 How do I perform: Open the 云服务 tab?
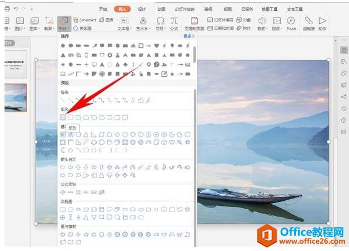247,9
